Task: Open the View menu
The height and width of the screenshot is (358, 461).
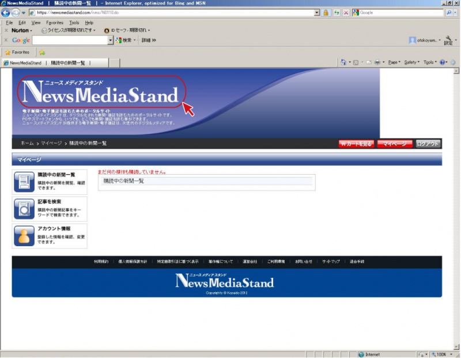Action: pyautogui.click(x=36, y=22)
